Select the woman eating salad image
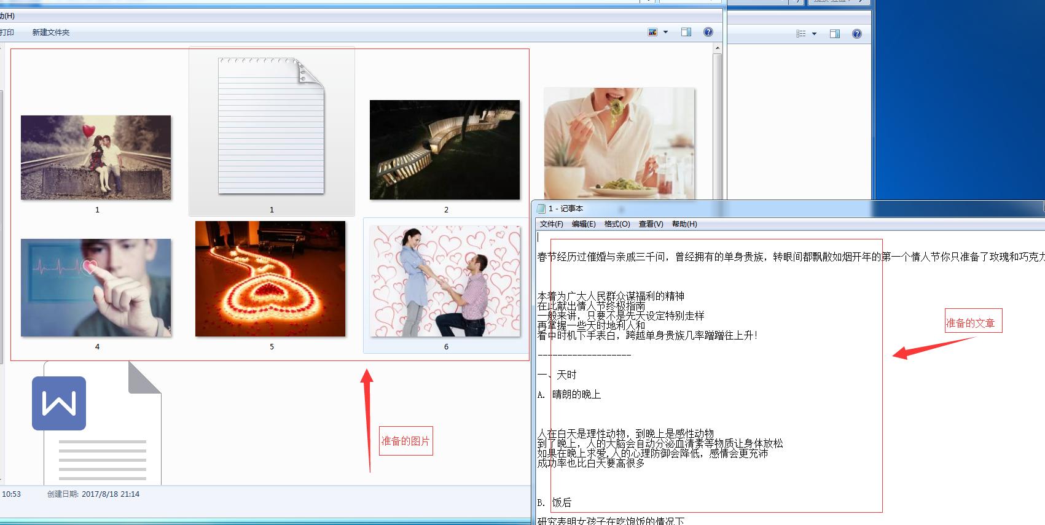Screen dimensions: 1045x525 pos(619,143)
